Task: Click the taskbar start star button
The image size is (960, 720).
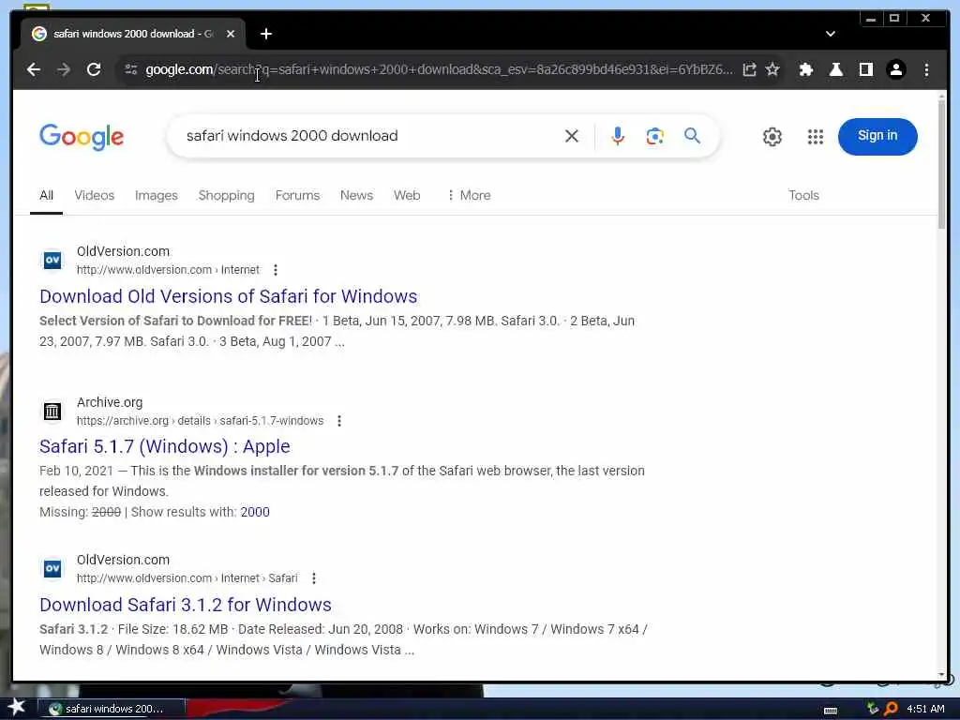Action: point(16,708)
